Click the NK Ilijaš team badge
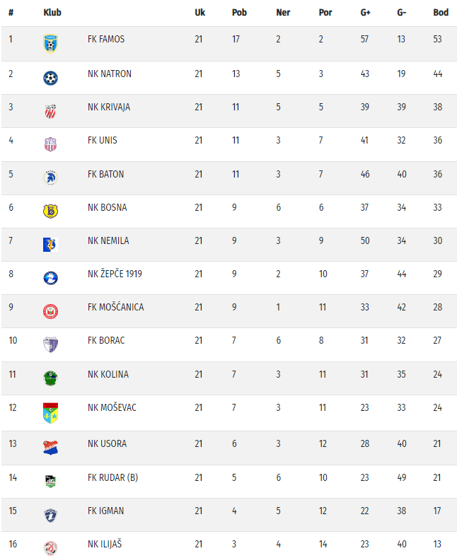Screen dimensions: 457x558 pyautogui.click(x=50, y=547)
